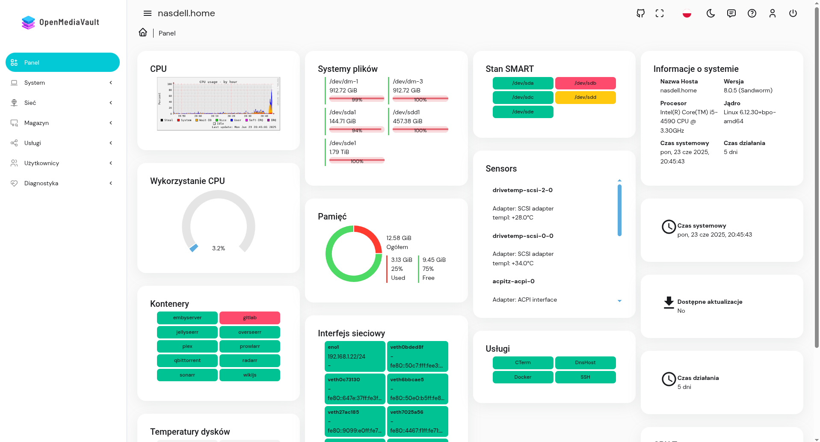Click the CPU usage graph thumbnail
The width and height of the screenshot is (820, 442).
click(x=219, y=104)
